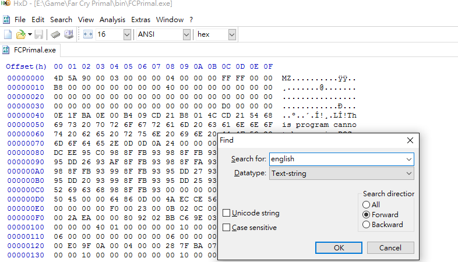
Task: Open main memory via the RAM chip icon
Action: [55, 34]
